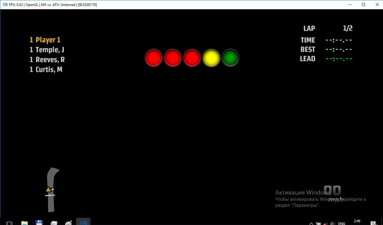
Task: Open File Explorer from the taskbar
Action: (x=24, y=223)
